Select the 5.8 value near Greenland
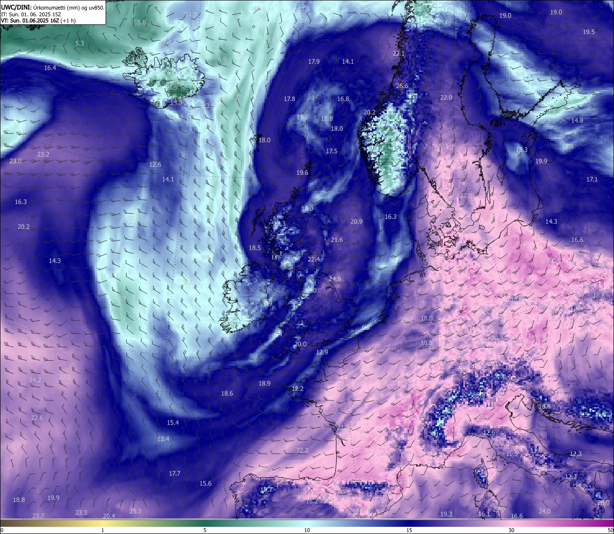 [142, 23]
